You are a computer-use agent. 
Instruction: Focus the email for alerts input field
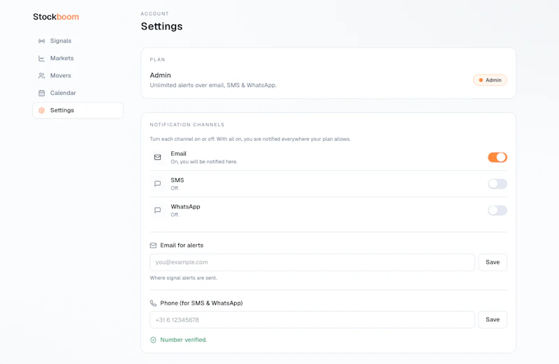click(312, 262)
